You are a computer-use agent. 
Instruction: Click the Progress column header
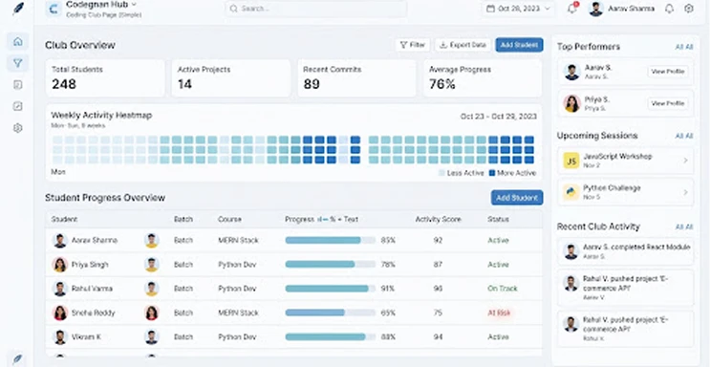(x=321, y=219)
